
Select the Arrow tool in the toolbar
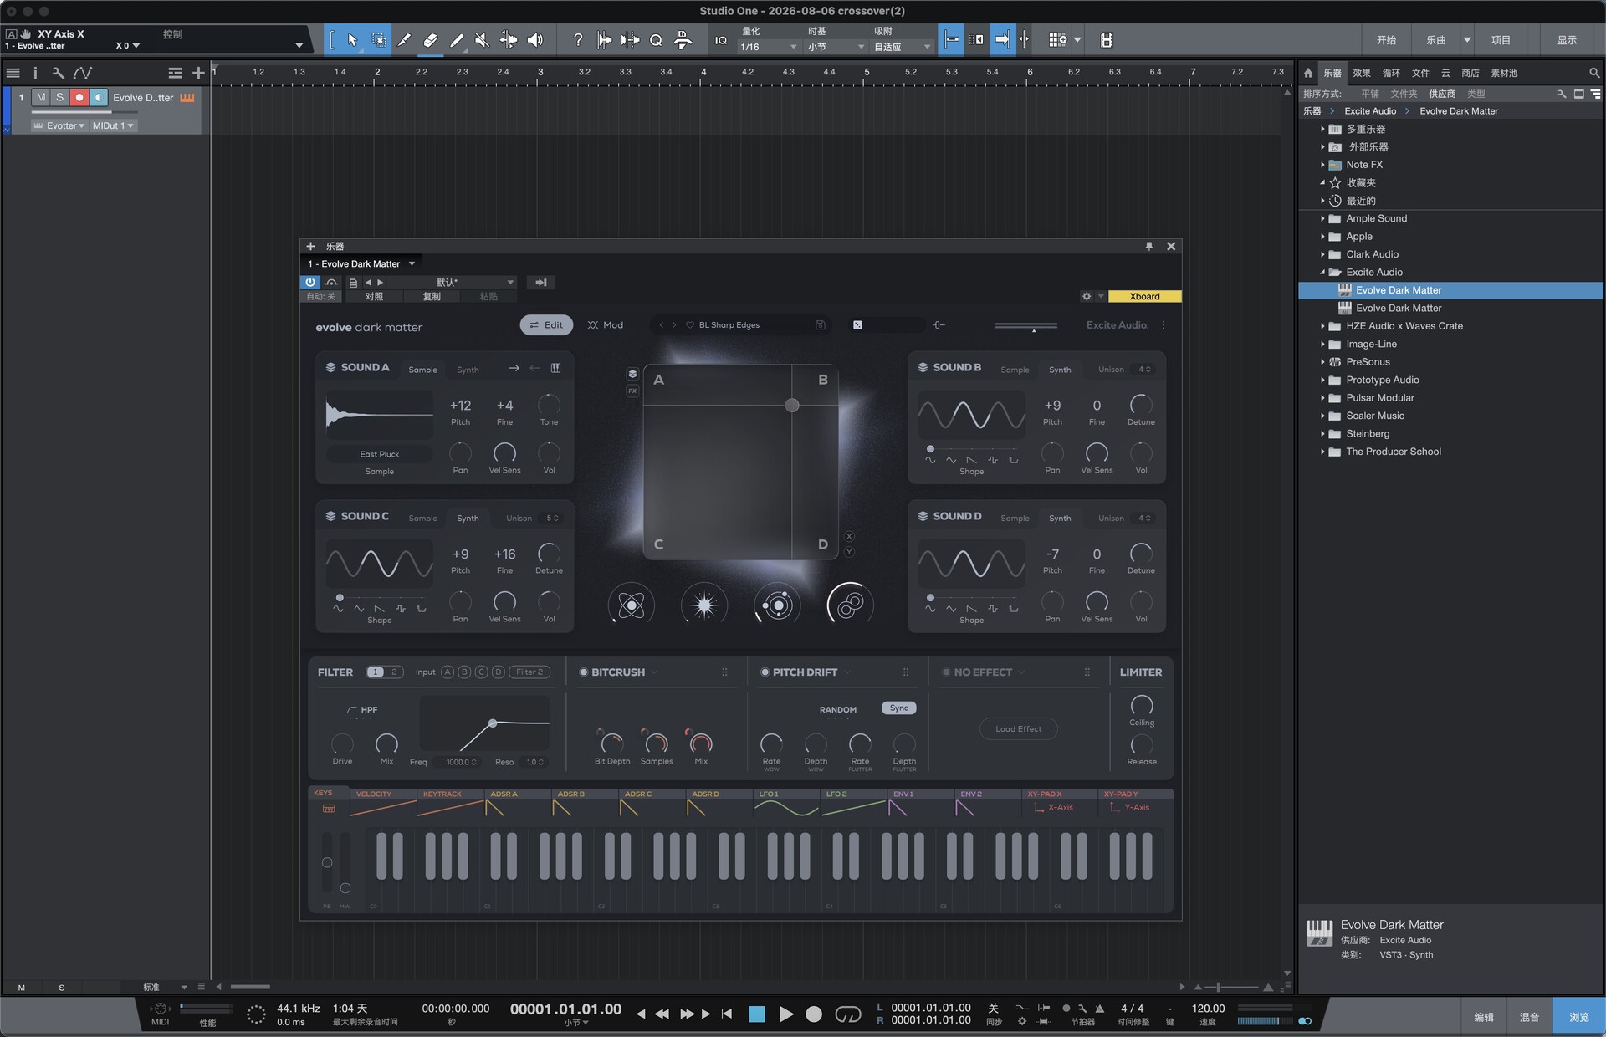point(352,39)
